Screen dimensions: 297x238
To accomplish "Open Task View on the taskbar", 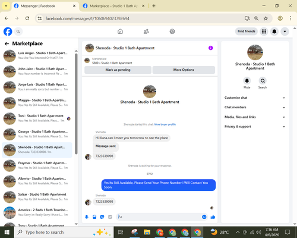I will pyautogui.click(x=121, y=232).
